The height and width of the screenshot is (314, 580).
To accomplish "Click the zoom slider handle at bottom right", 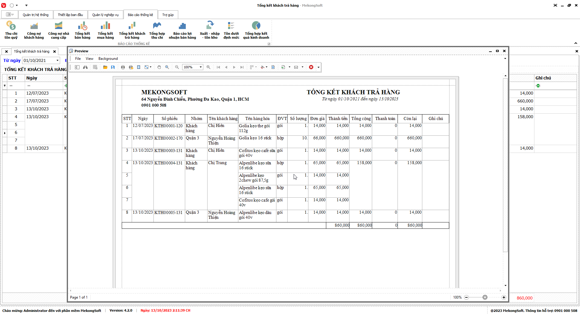I will click(x=485, y=297).
